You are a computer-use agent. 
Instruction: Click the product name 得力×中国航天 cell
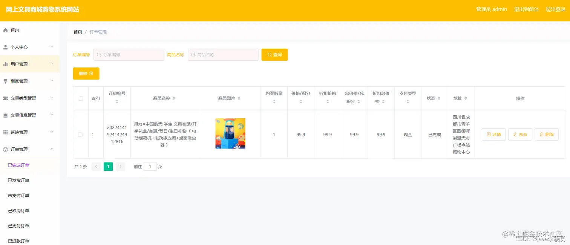coord(165,135)
